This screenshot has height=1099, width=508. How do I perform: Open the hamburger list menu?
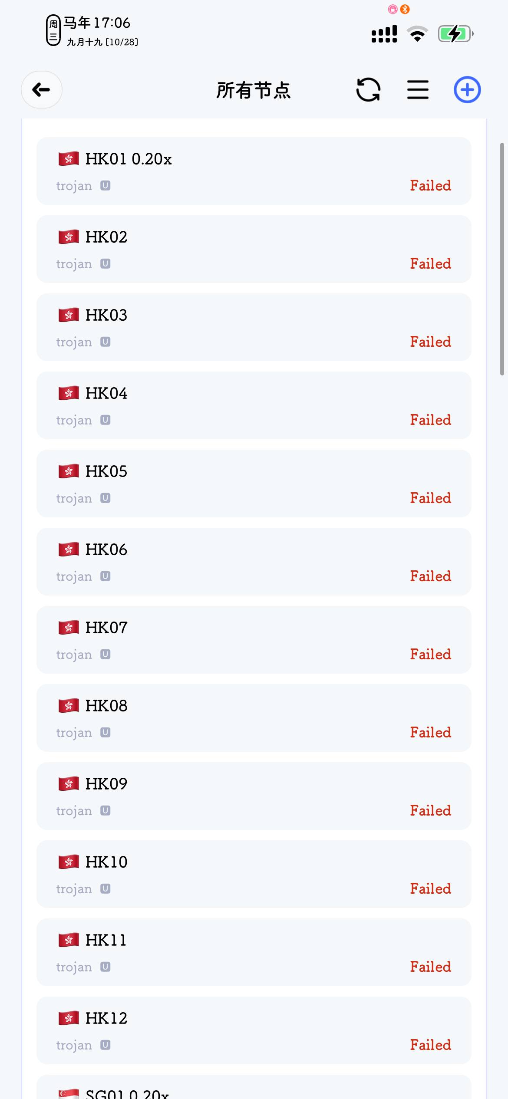point(418,90)
